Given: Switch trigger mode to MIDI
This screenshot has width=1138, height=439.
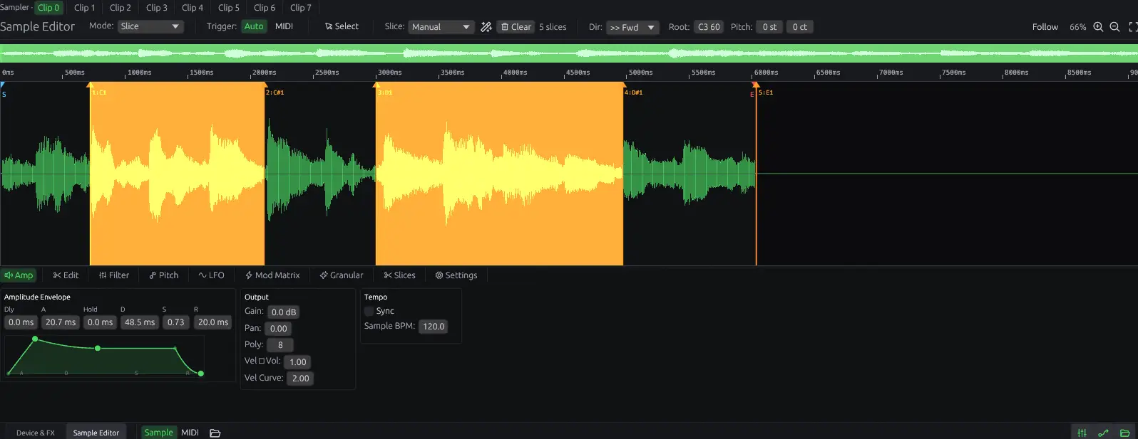Looking at the screenshot, I should (x=284, y=26).
